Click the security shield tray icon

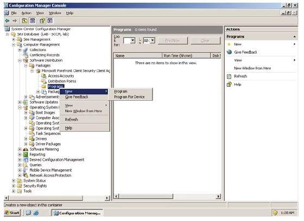(x=275, y=213)
